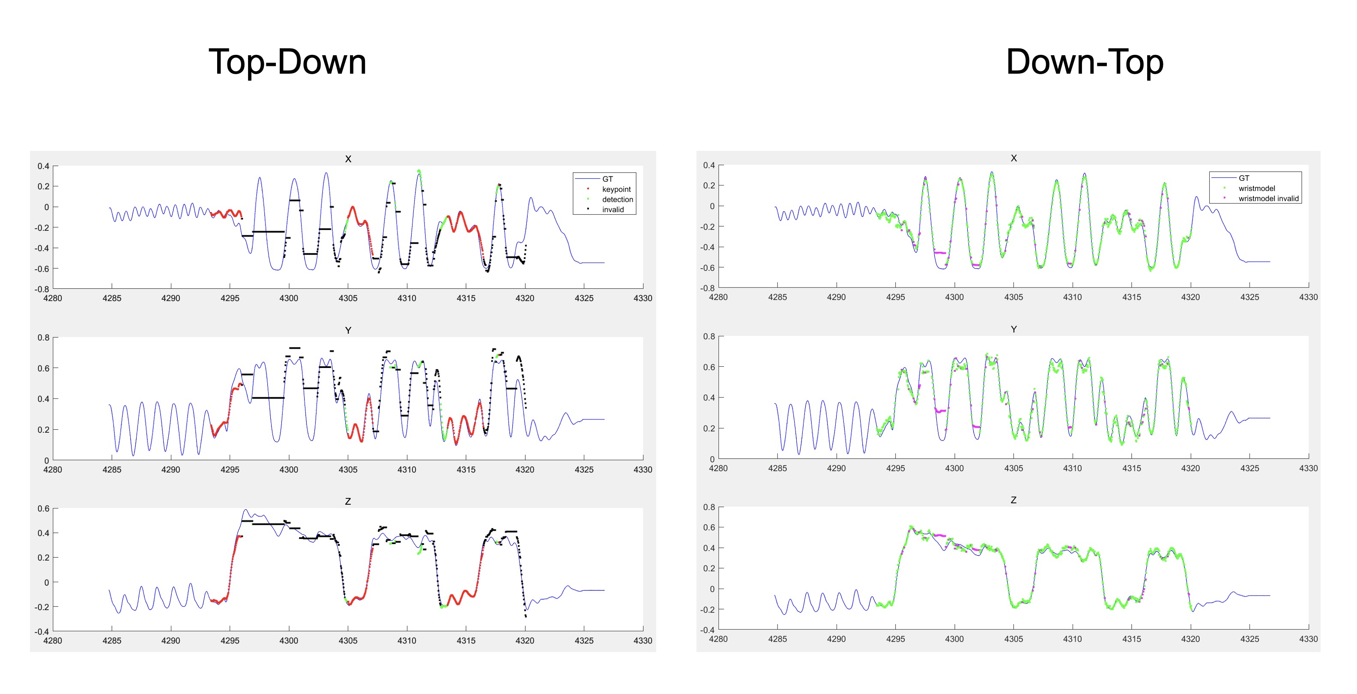This screenshot has height=694, width=1357.
Task: Click '0.8' axis label of Top-Down Y plot
Action: 44,338
